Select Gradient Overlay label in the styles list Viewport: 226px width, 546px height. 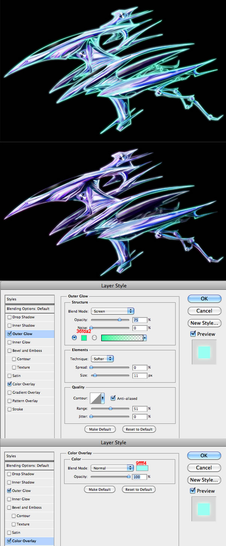(x=26, y=392)
